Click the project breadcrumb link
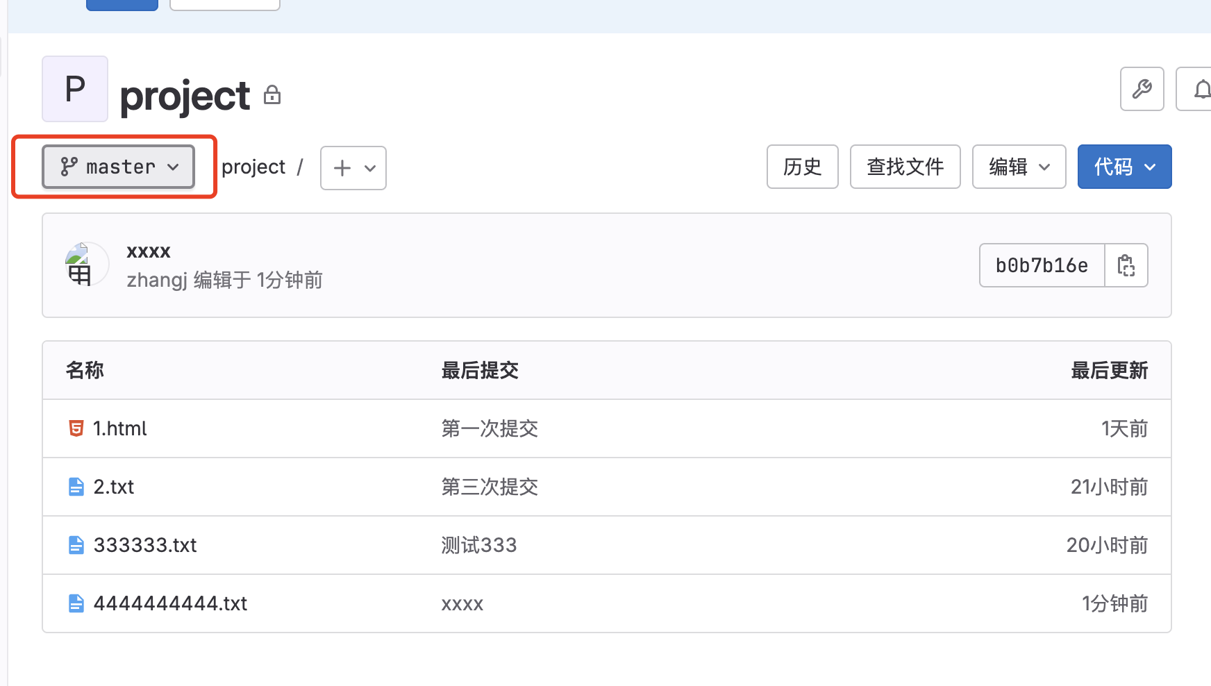 tap(254, 167)
